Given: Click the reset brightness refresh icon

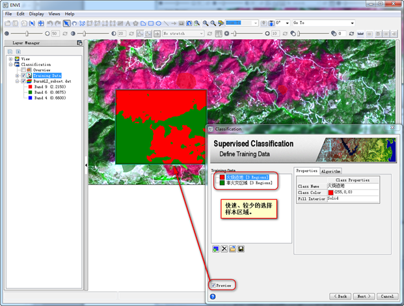Looking at the screenshot, I should coord(65,33).
